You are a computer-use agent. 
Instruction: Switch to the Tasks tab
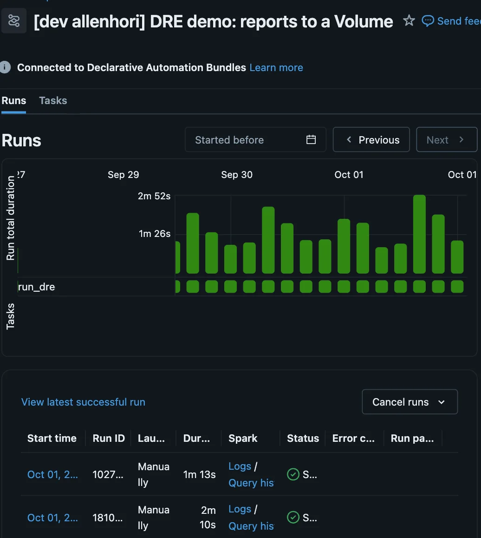click(x=53, y=100)
